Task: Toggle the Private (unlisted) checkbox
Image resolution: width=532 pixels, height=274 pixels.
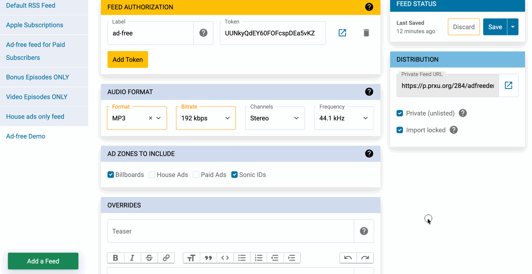Action: coord(400,113)
